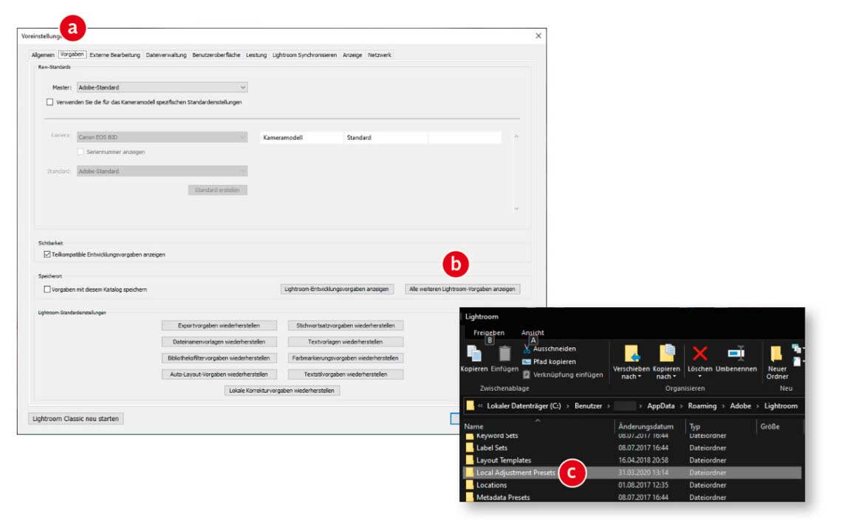Click folder icon of Label Sets row
Viewport: 842px width, 531px height.
pyautogui.click(x=470, y=448)
